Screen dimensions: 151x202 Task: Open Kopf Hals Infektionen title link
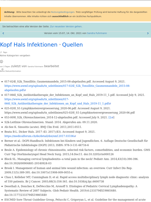29,45
